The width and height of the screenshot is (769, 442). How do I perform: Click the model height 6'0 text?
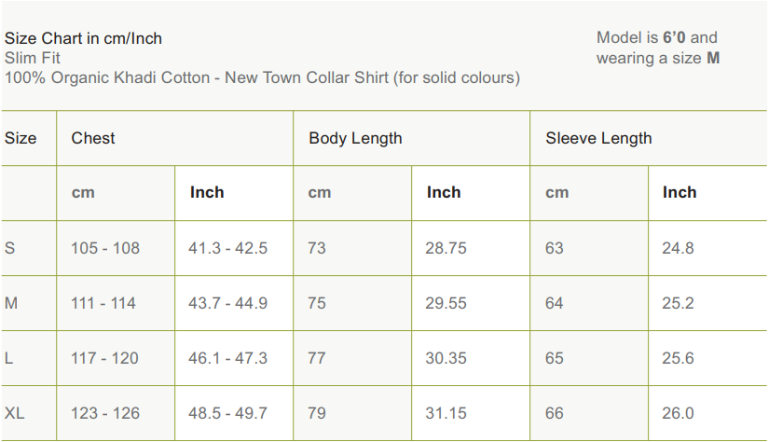point(674,38)
